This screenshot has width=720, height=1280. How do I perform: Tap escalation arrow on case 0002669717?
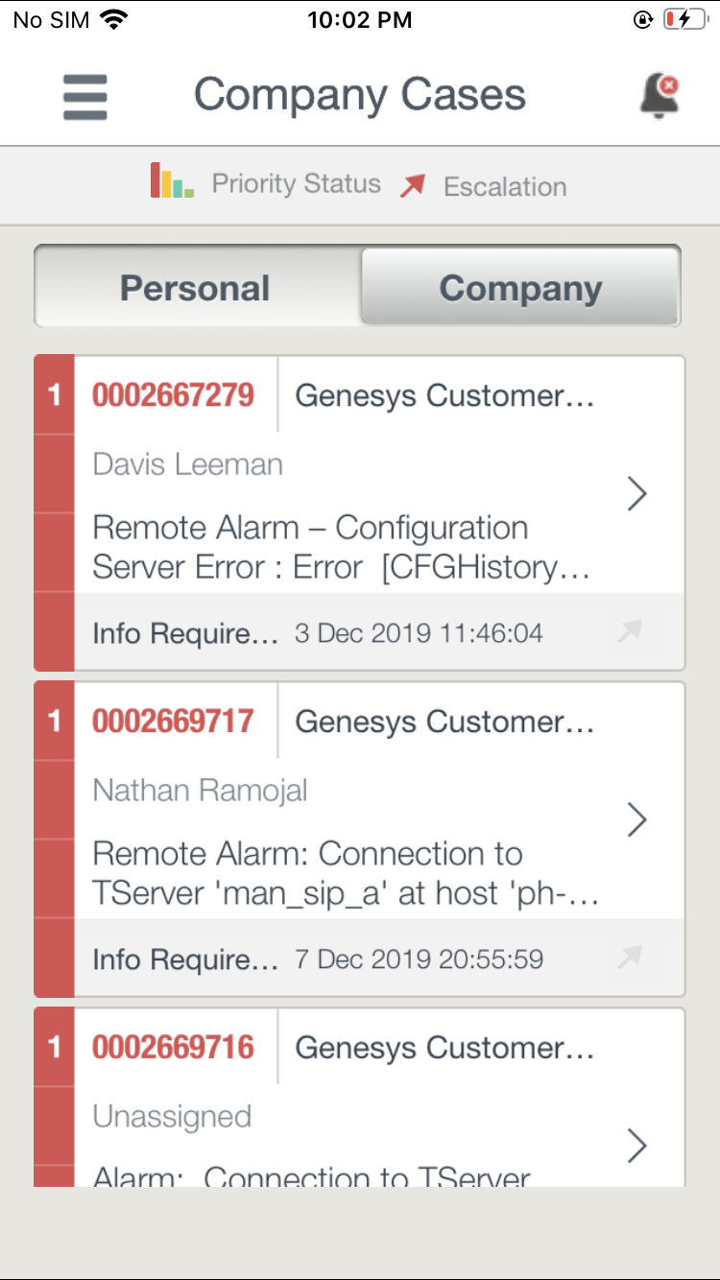(630, 958)
